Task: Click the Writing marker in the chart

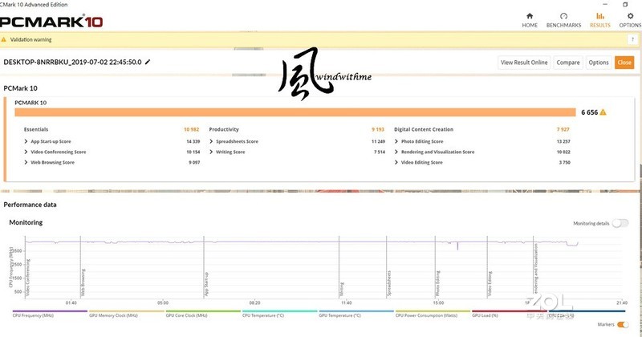Action: tap(342, 289)
